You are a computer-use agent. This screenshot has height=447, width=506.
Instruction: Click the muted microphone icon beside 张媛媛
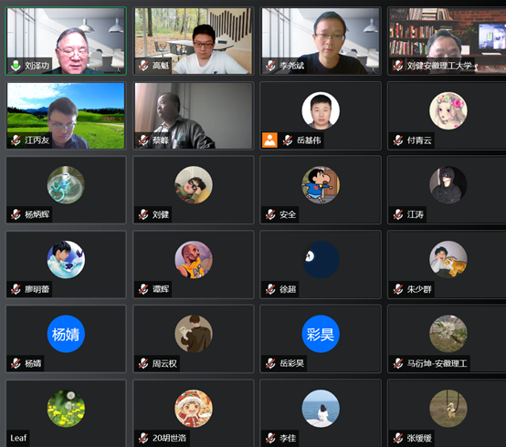pos(398,438)
